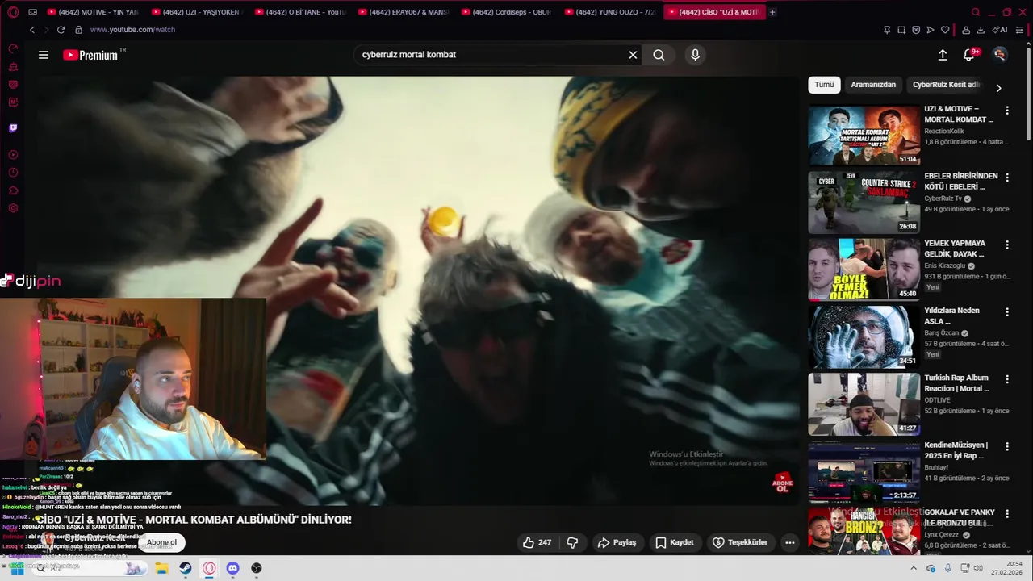Dislike the video

tap(572, 542)
